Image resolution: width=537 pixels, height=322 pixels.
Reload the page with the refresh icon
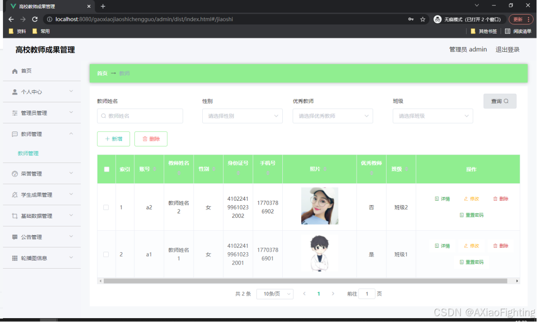pos(34,19)
